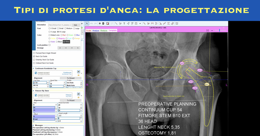Choose the Magenta annotation color
The width and height of the screenshot is (260, 136).
57,38
